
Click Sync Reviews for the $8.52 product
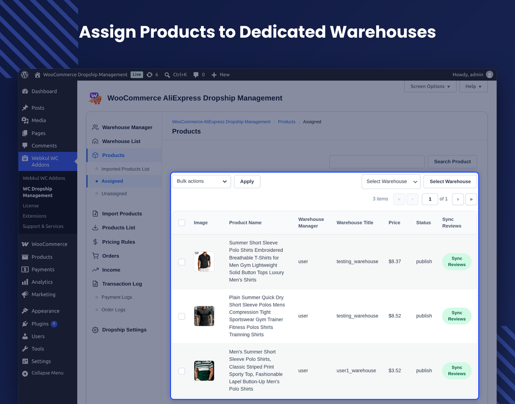coord(457,316)
